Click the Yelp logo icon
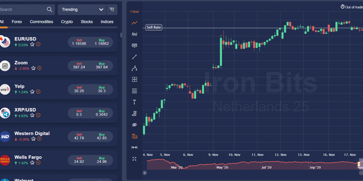 [x=5, y=90]
